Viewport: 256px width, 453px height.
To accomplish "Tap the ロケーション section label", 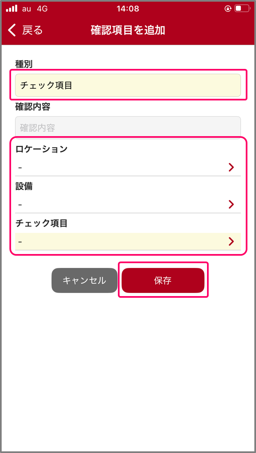I will [42, 149].
